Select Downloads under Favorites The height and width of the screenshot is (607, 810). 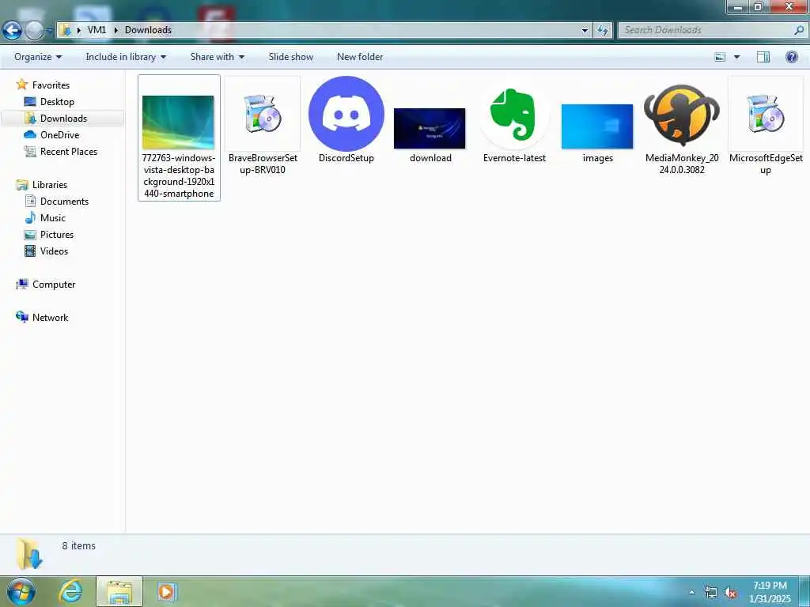coord(63,119)
